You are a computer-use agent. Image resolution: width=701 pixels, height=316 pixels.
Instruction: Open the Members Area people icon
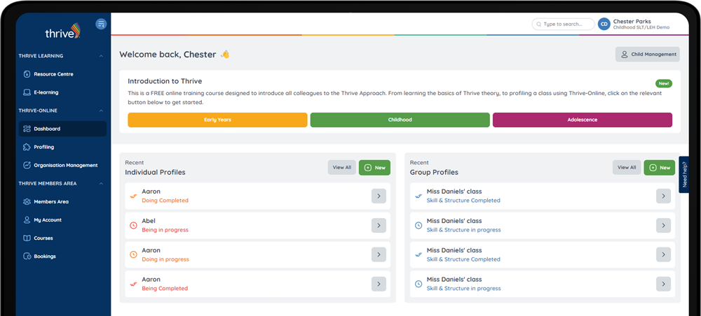coord(27,201)
